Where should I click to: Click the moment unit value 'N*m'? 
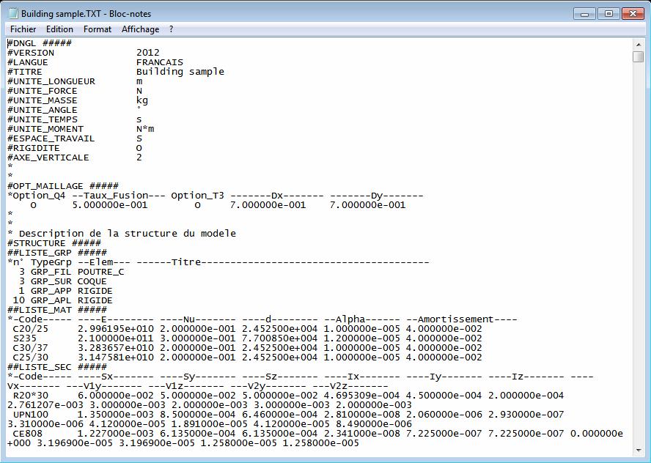tap(145, 129)
